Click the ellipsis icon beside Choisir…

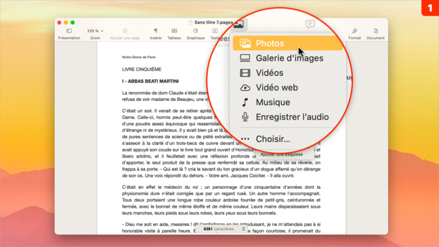(245, 139)
